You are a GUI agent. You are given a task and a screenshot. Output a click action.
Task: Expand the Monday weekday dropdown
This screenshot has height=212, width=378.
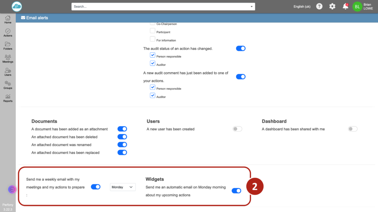[x=123, y=187]
